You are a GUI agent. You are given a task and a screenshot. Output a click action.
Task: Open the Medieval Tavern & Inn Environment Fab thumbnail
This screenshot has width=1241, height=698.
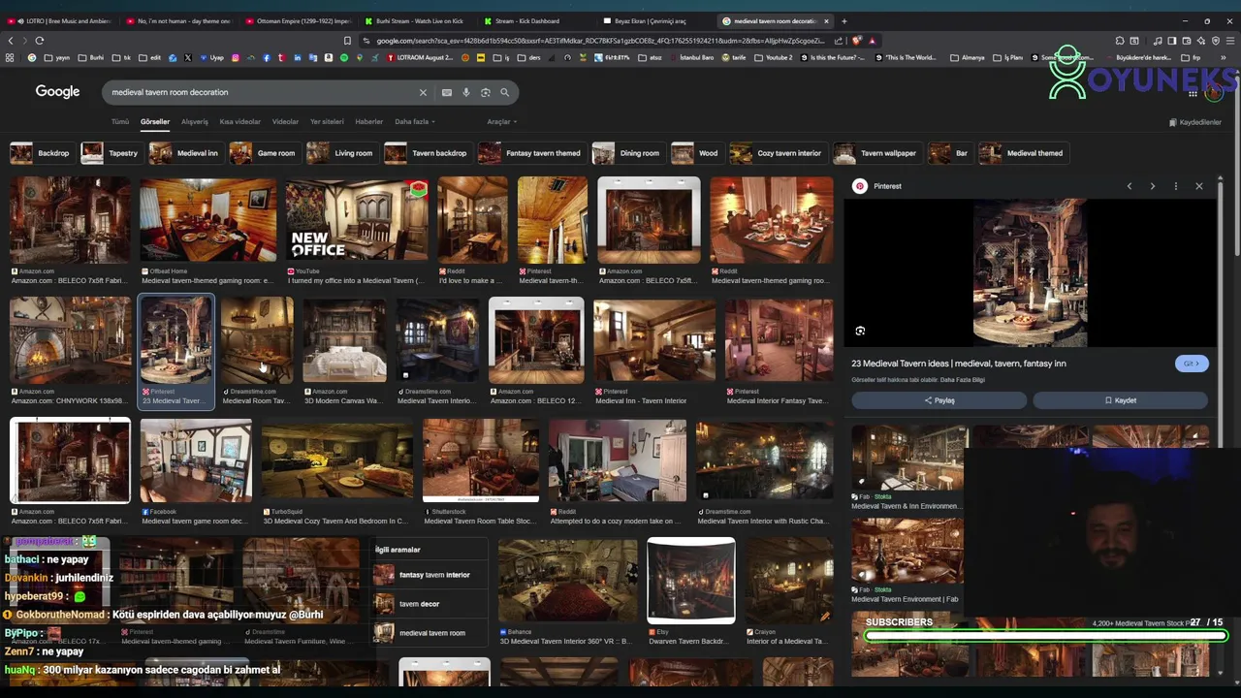coord(907,458)
